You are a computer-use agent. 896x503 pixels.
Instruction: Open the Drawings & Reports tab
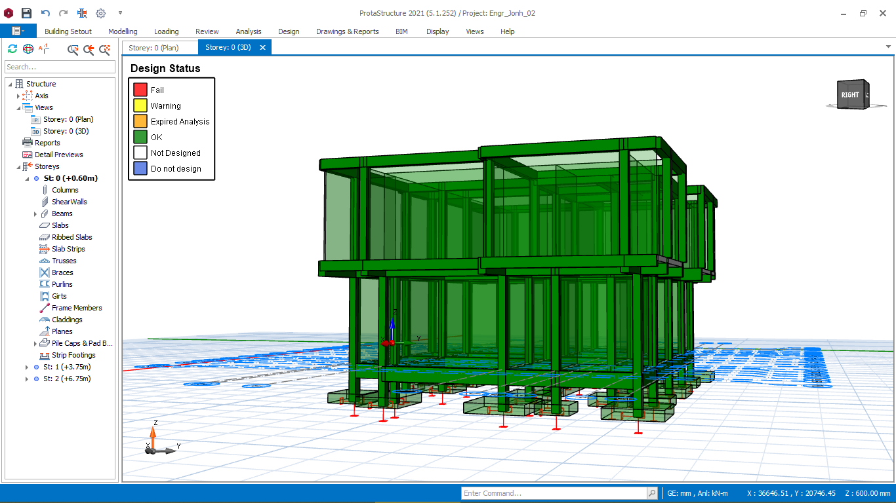point(348,31)
